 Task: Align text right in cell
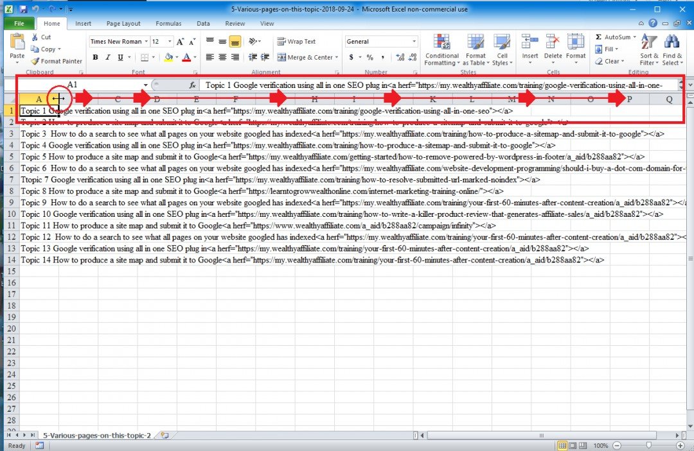pos(235,57)
